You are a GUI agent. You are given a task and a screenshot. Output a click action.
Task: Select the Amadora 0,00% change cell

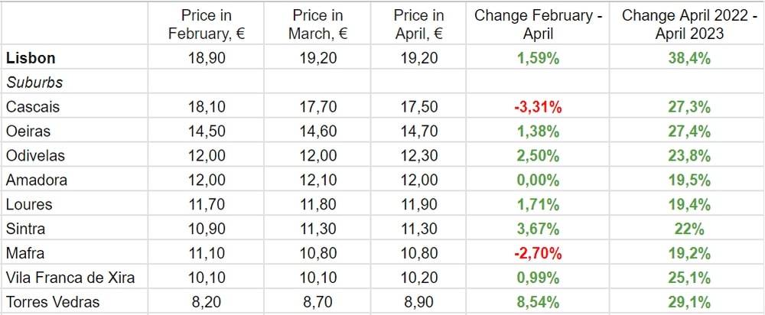537,180
